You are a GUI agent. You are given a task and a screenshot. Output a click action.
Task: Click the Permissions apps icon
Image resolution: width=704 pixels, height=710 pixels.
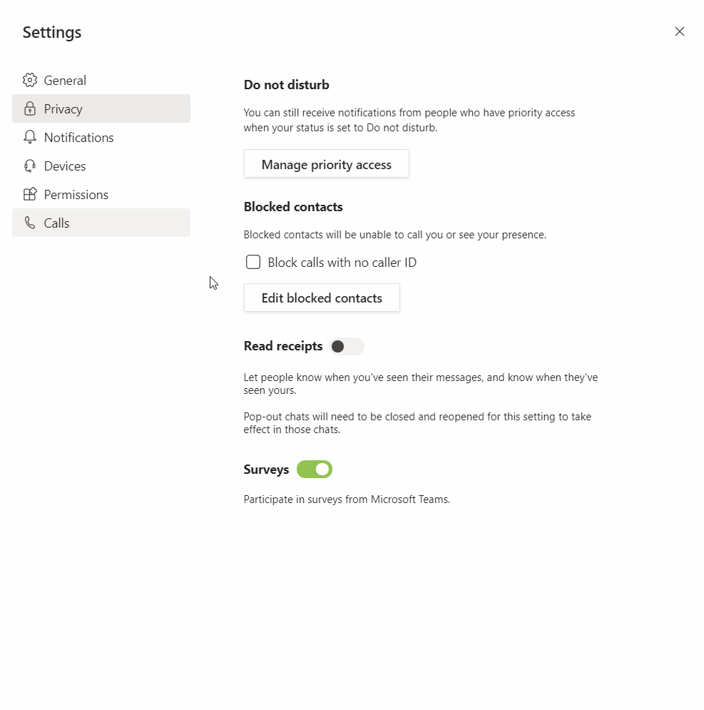click(x=29, y=194)
